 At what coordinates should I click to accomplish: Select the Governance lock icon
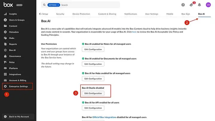coord(5,56)
